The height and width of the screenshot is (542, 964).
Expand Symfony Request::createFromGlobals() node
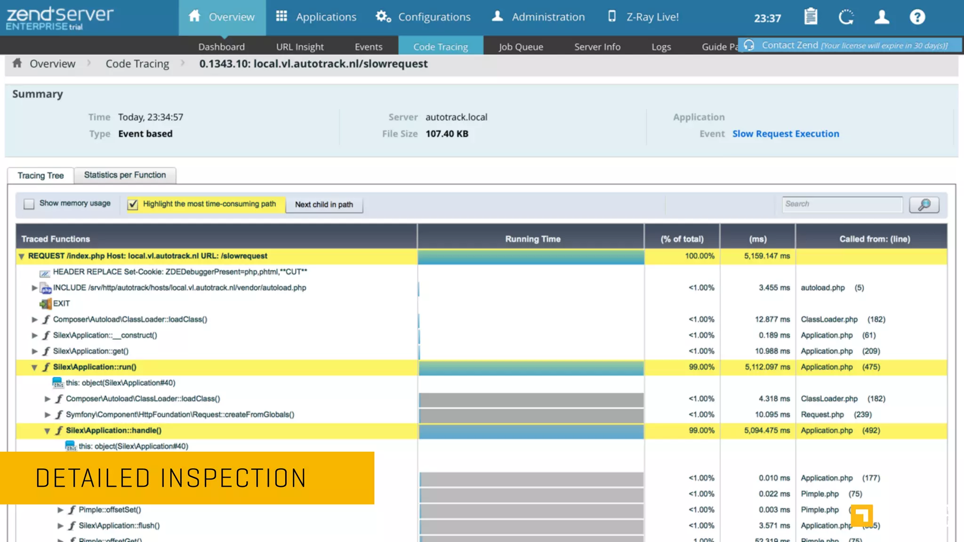(48, 414)
